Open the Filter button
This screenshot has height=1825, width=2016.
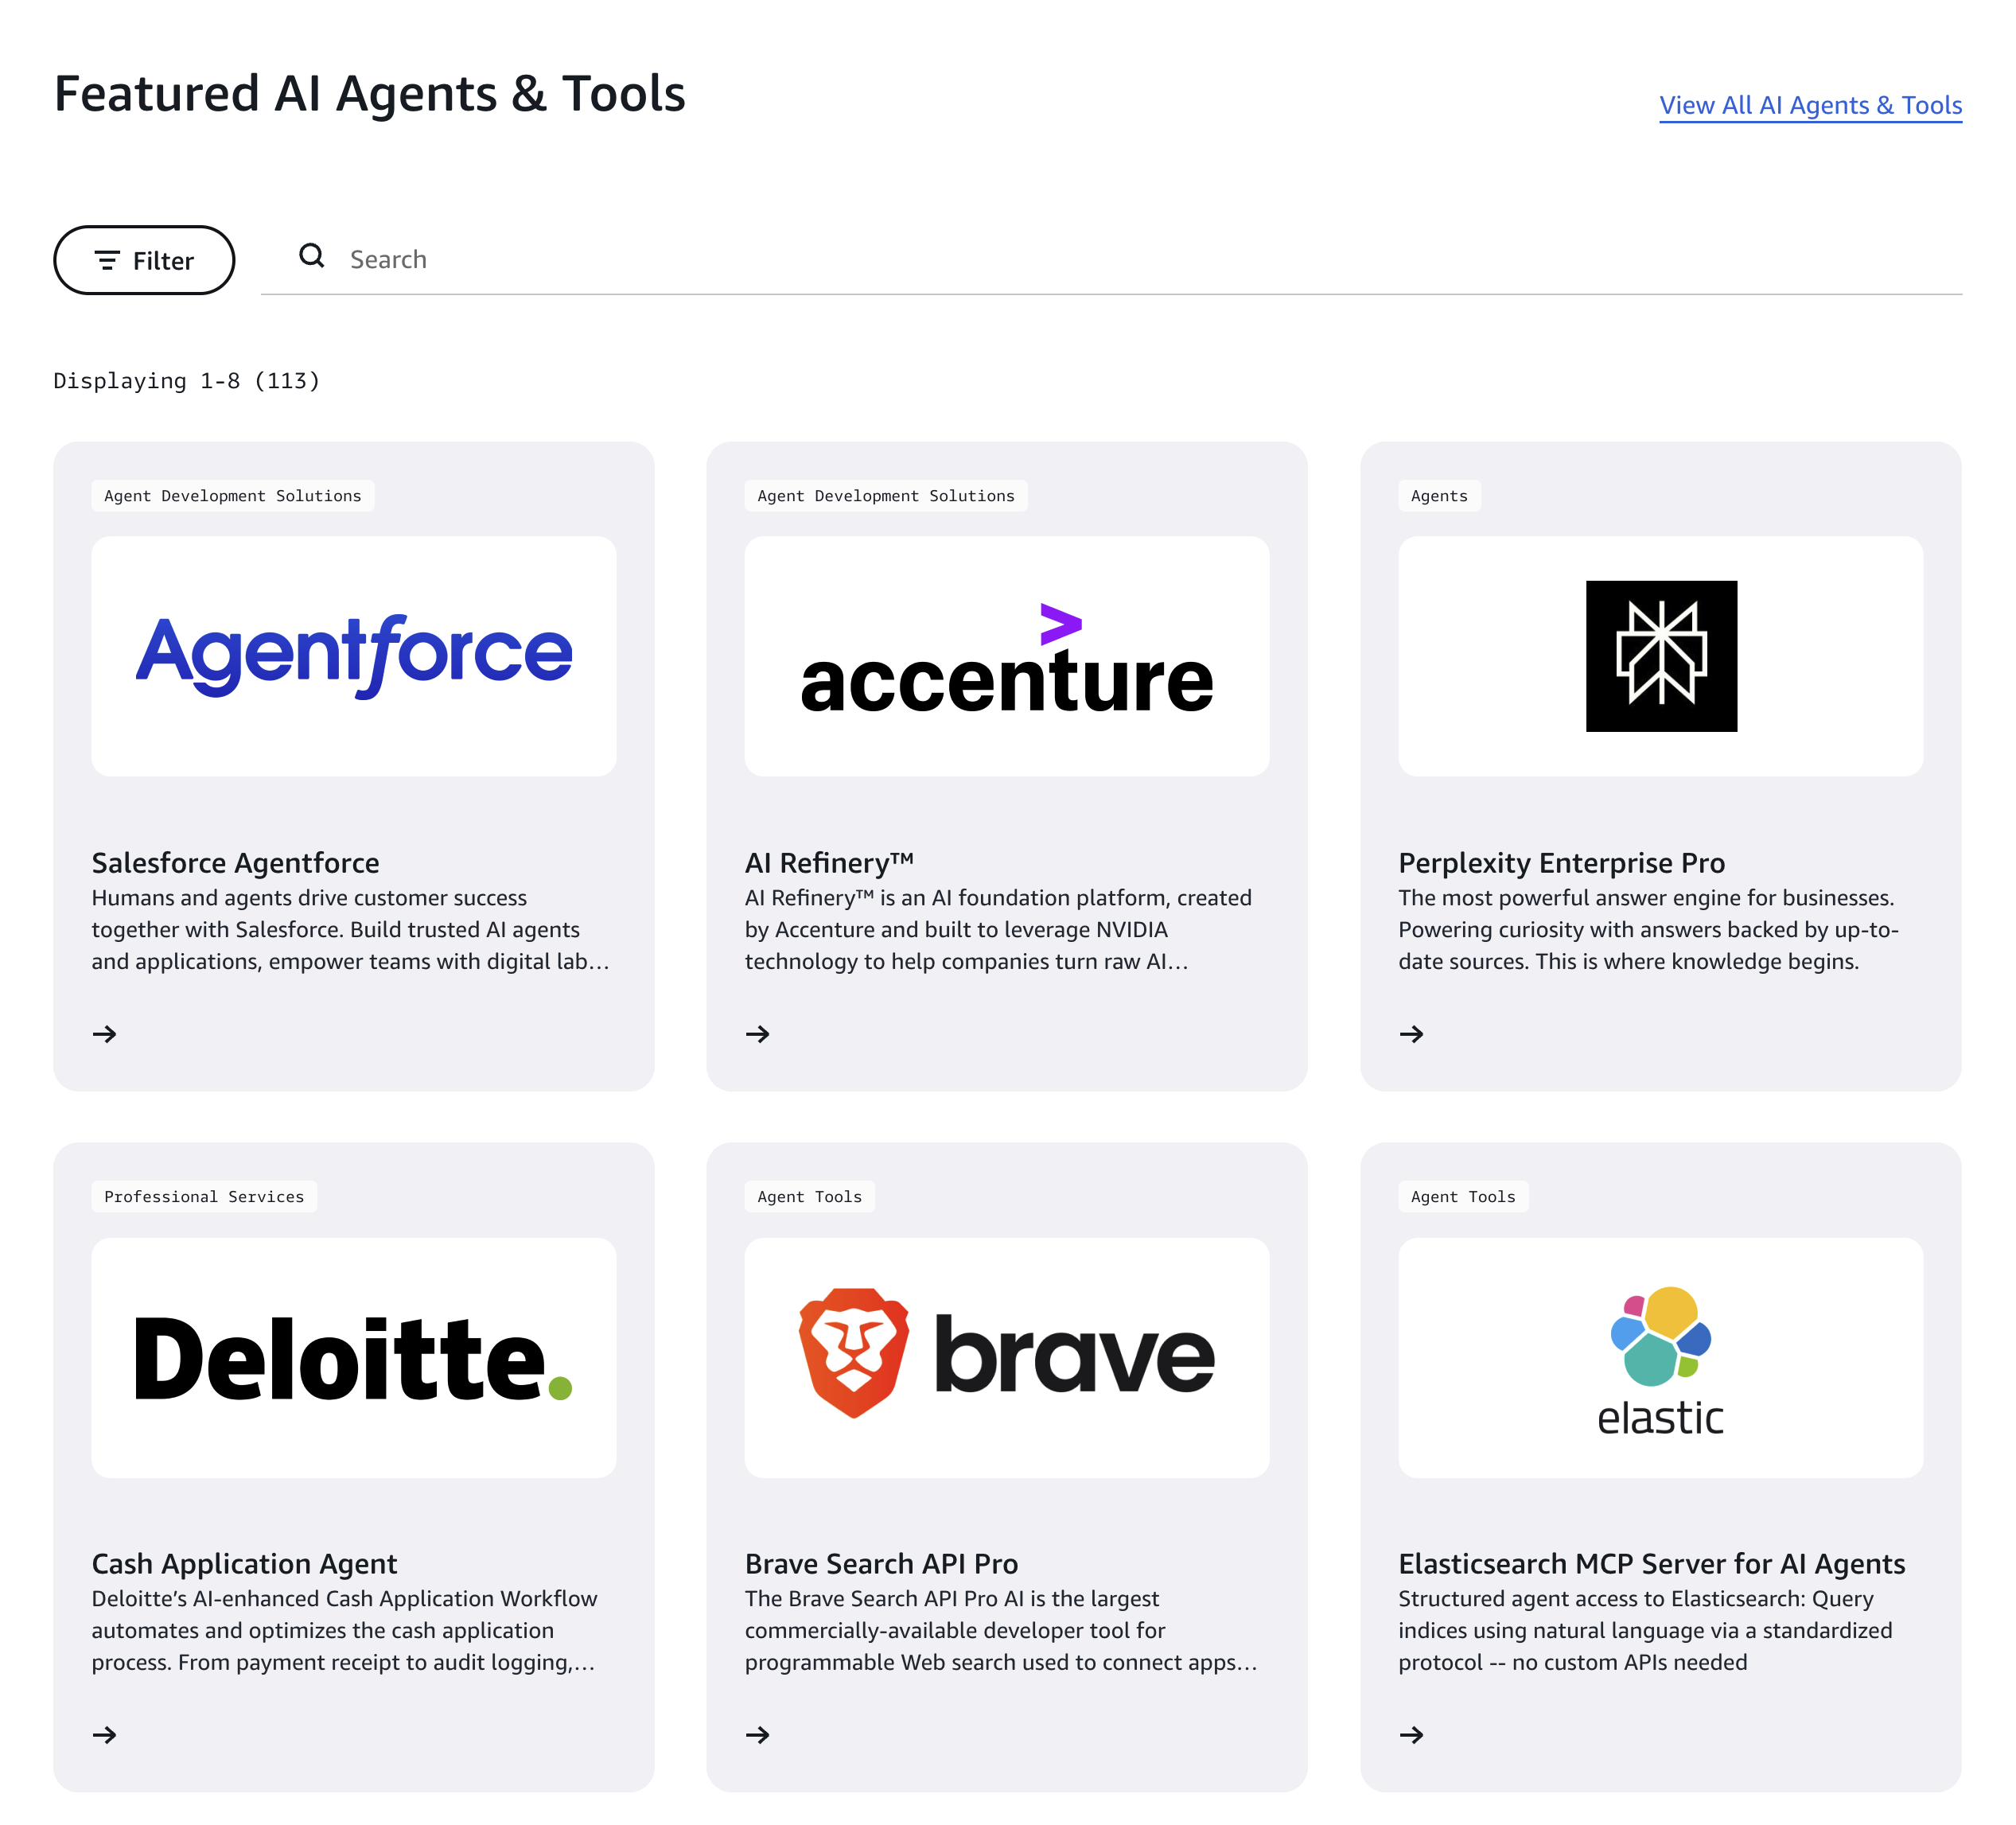144,260
